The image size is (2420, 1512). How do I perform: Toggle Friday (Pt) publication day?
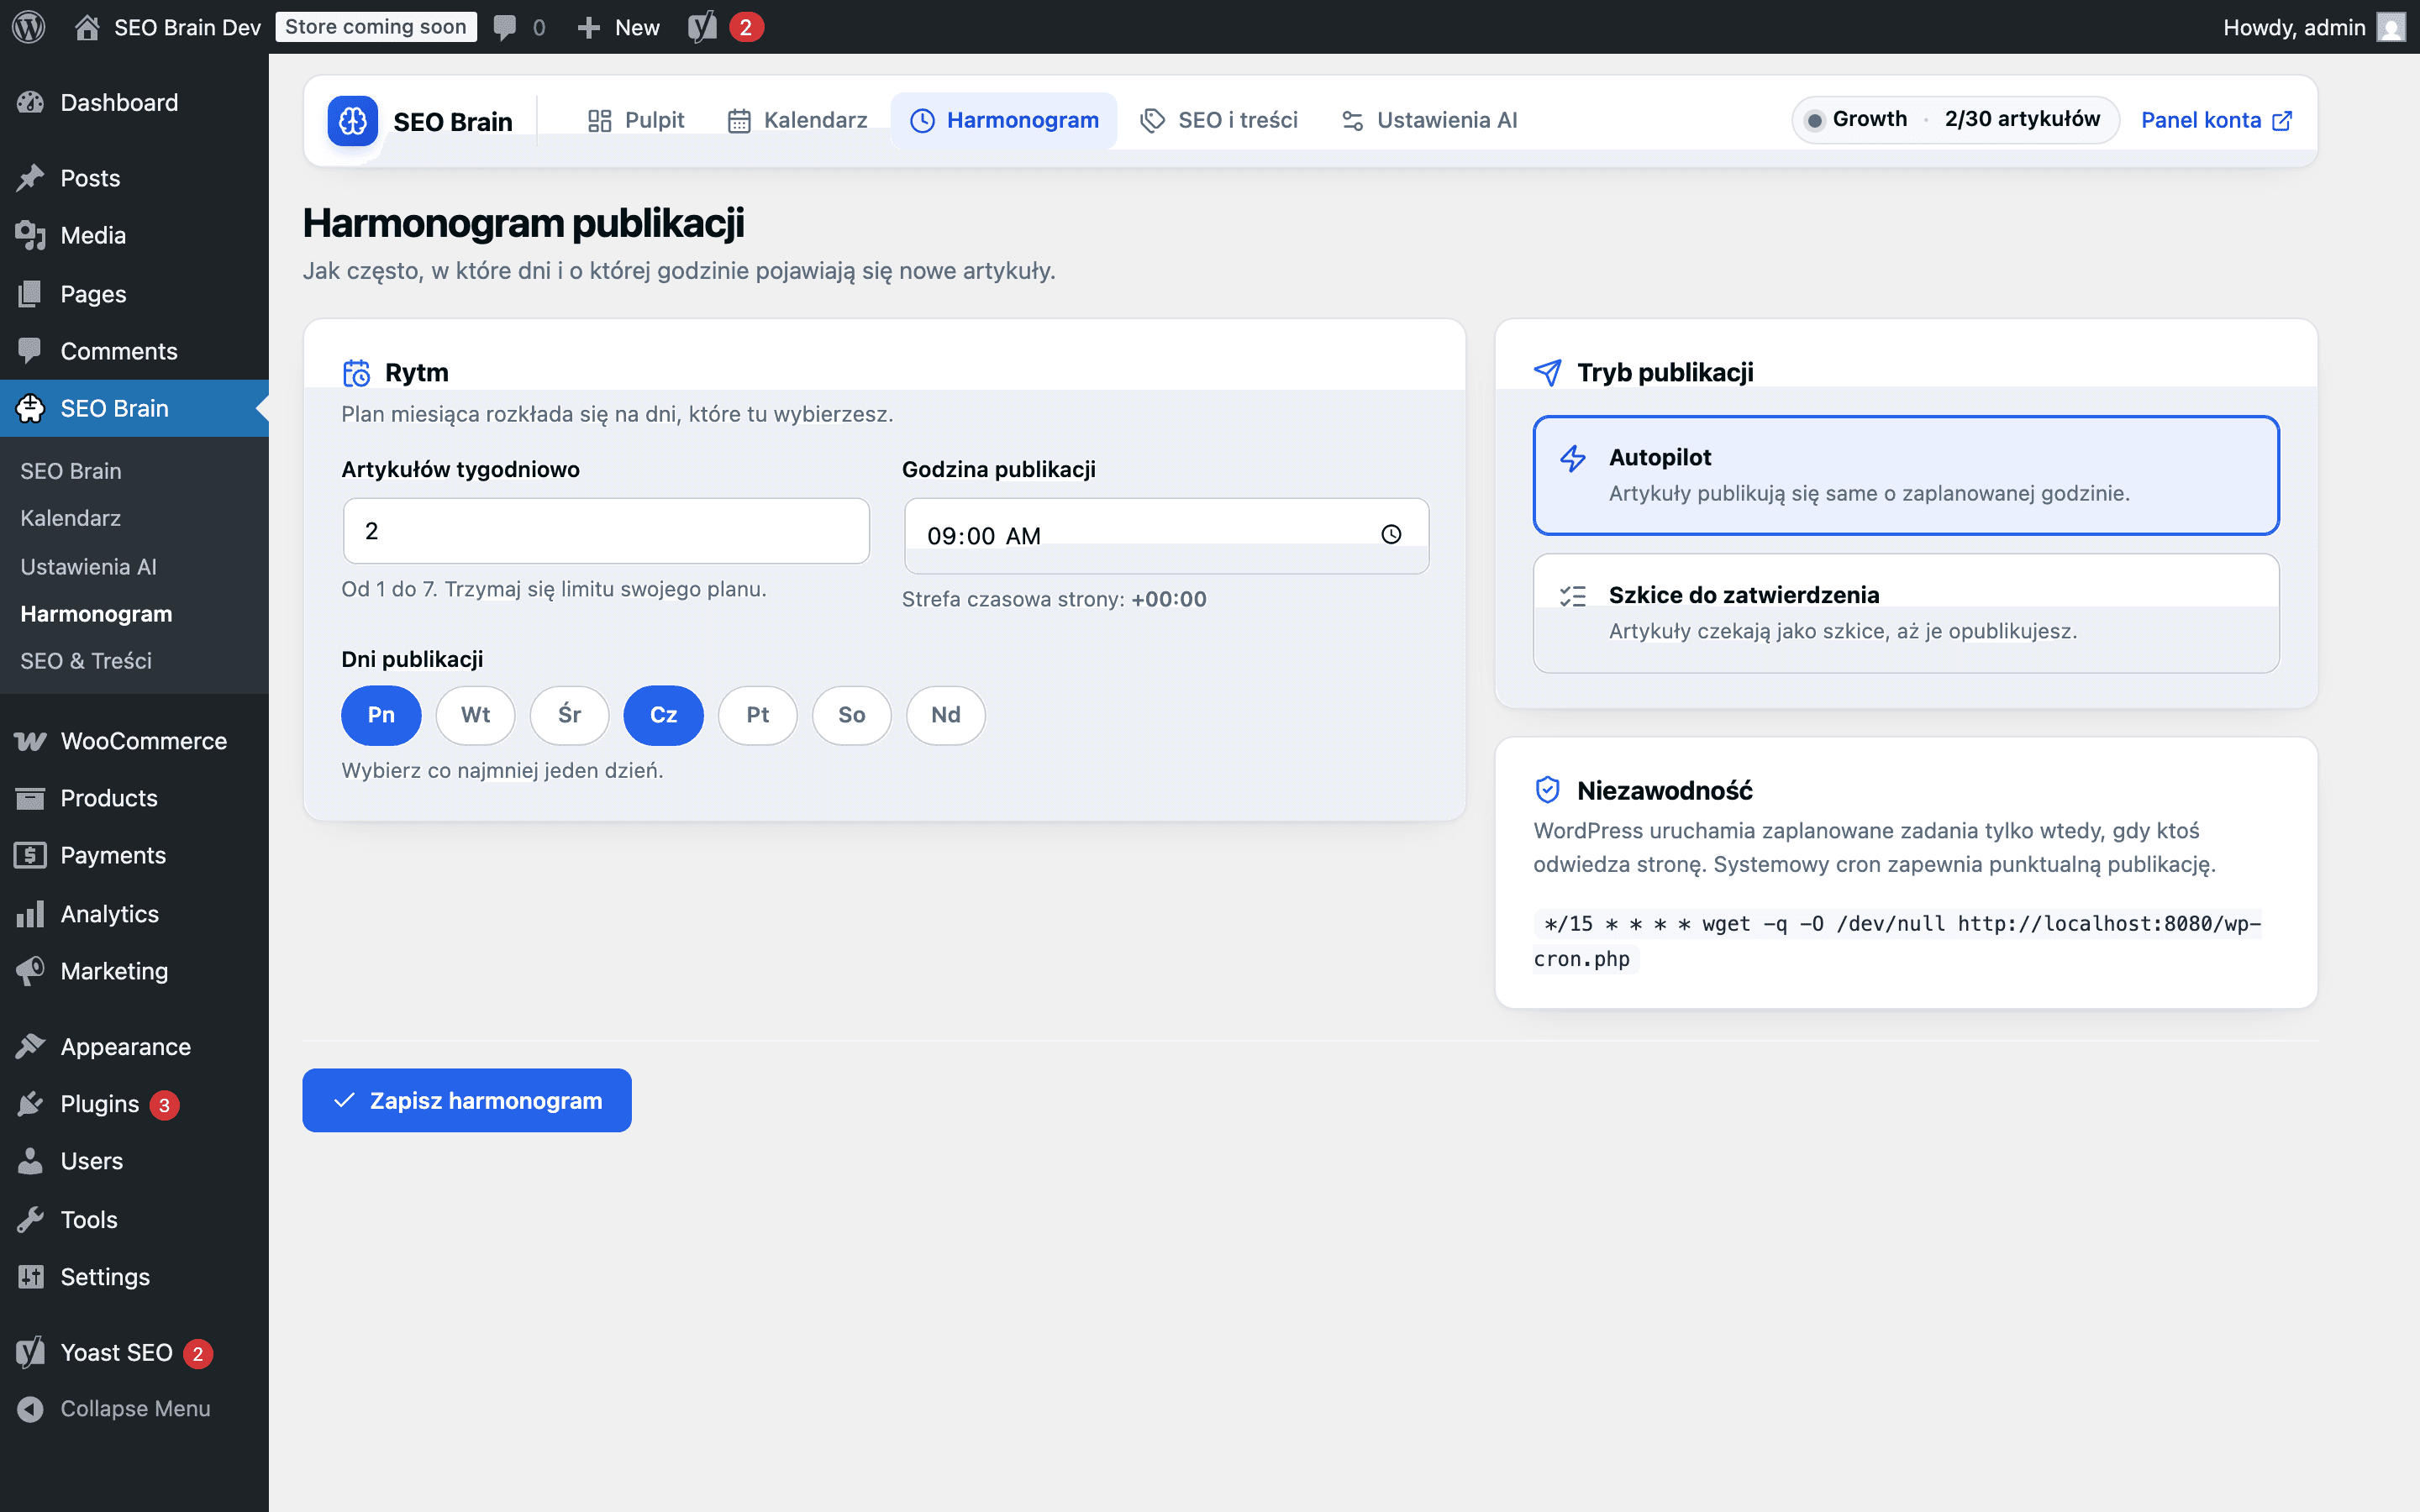click(x=757, y=715)
